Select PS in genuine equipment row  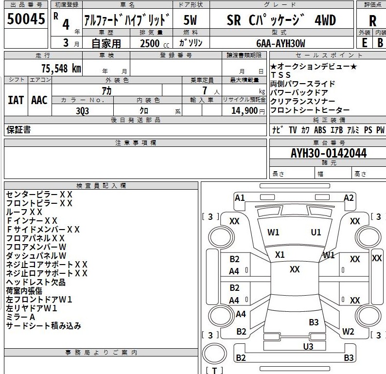pos(368,130)
